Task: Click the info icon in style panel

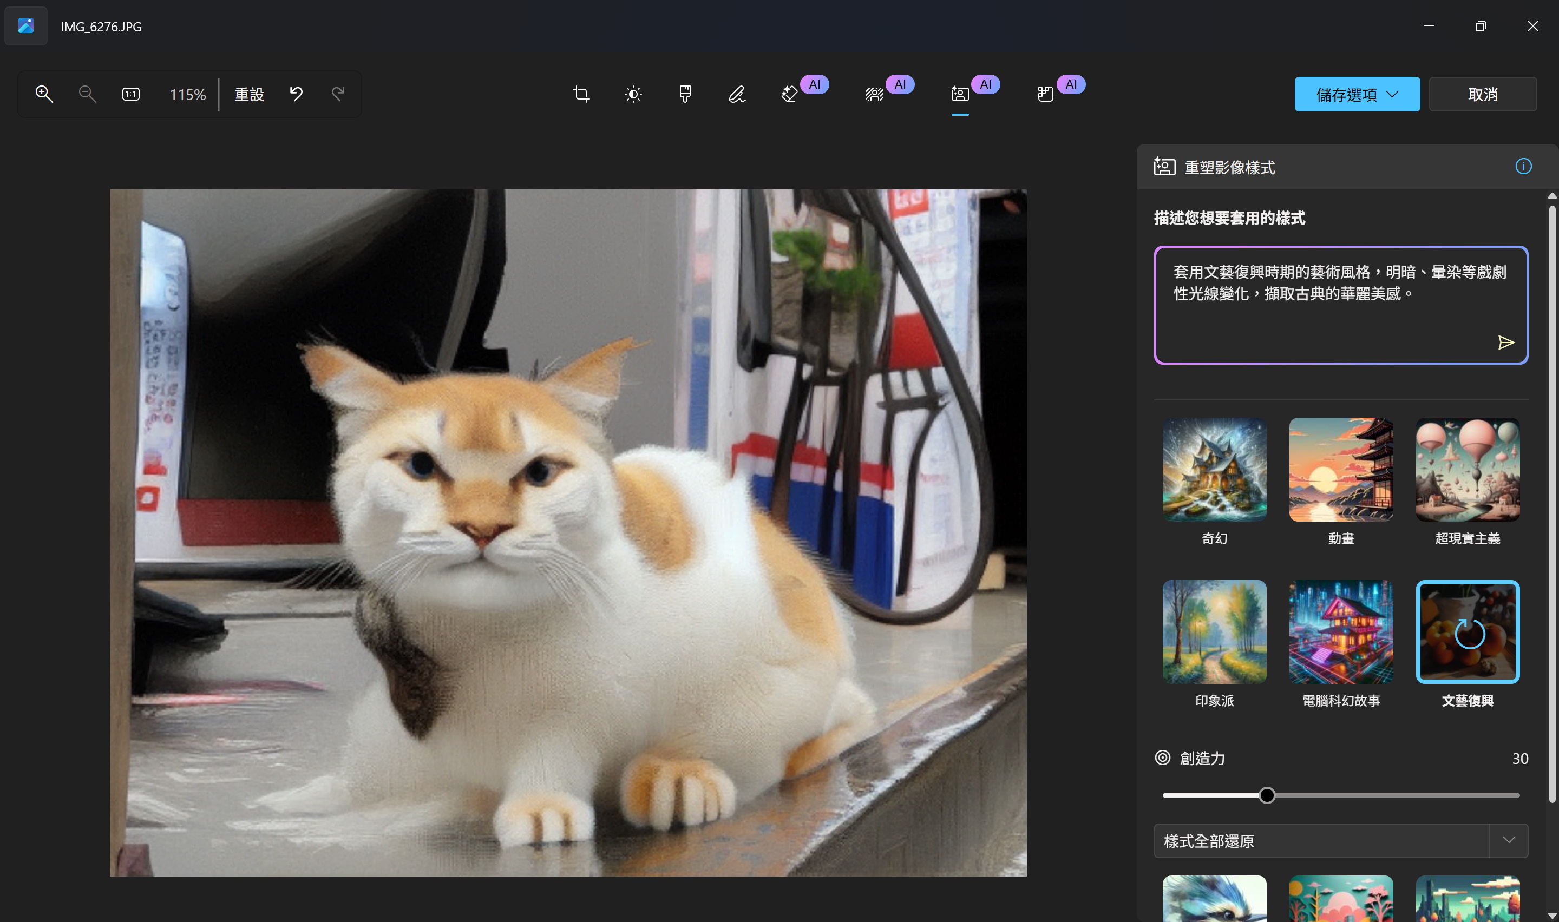Action: click(1523, 167)
